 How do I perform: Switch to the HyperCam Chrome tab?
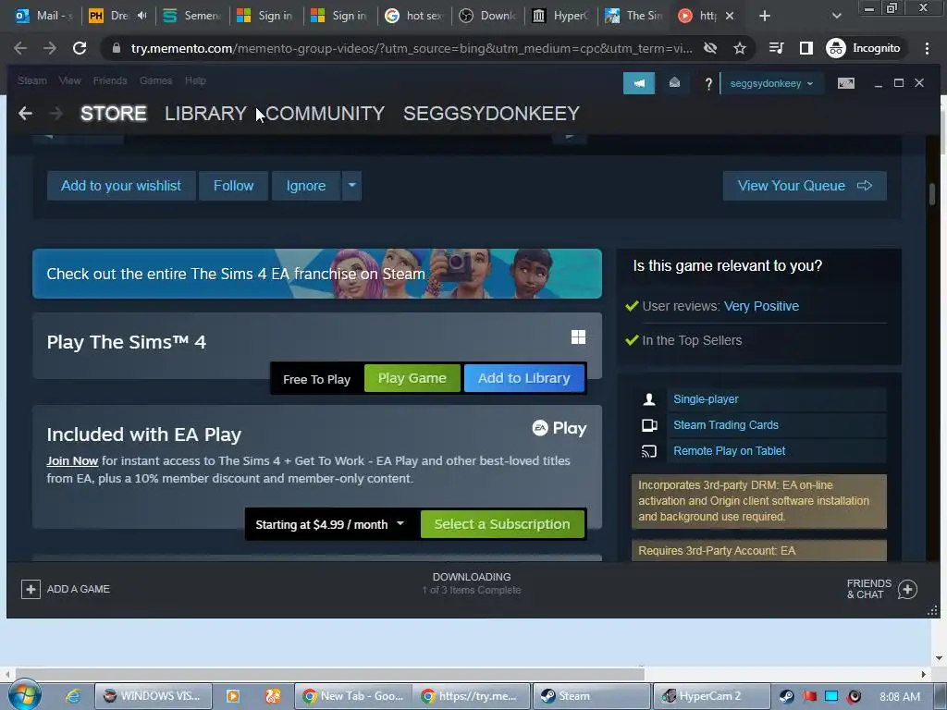[x=560, y=16]
